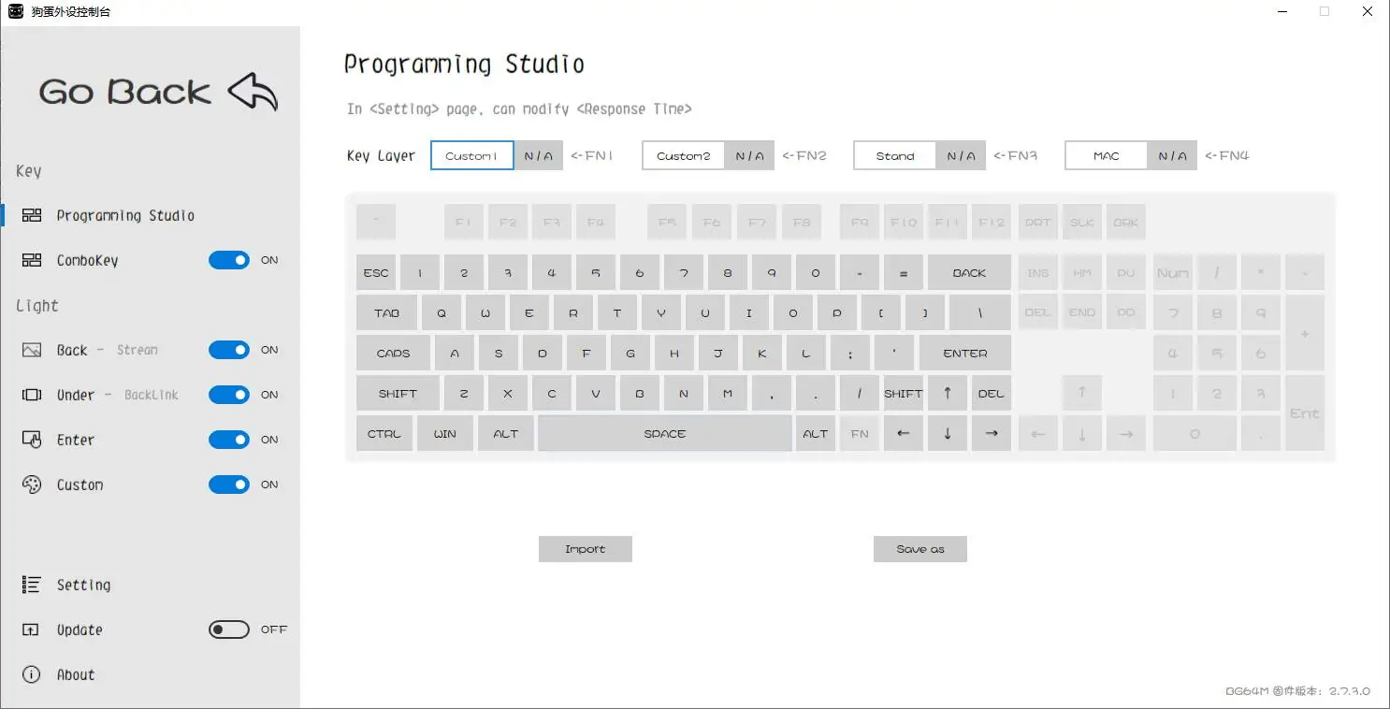Select the TAB key
This screenshot has height=709, width=1390.
(x=387, y=313)
